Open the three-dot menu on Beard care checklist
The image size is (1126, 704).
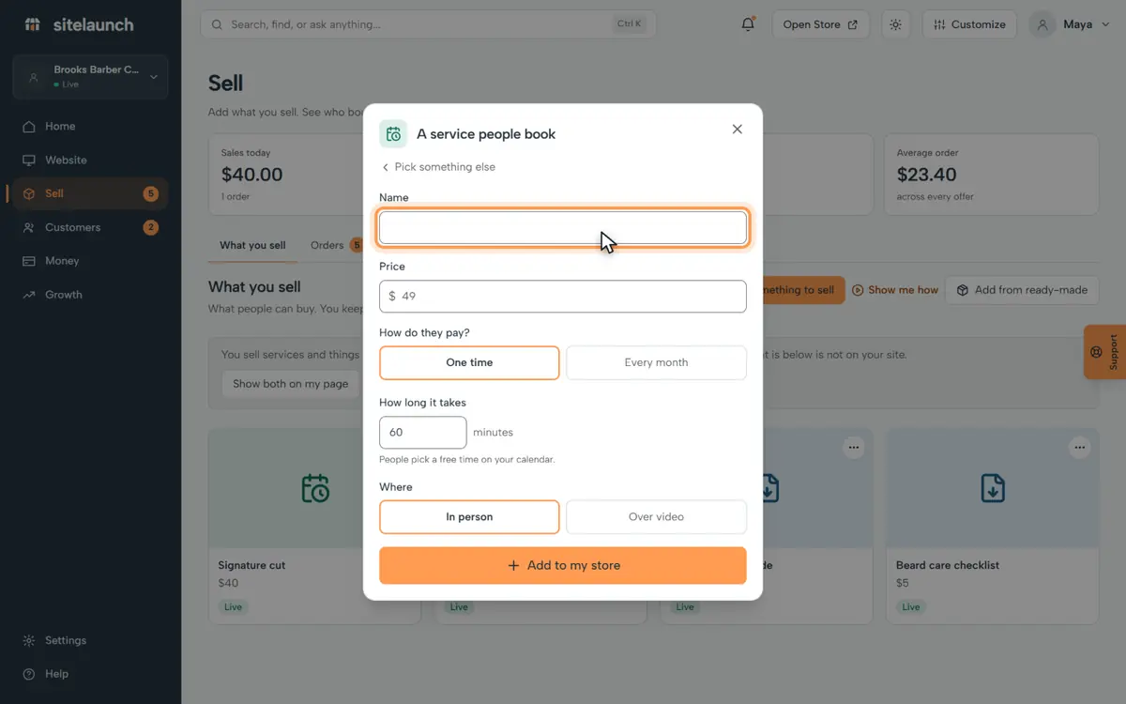tap(1079, 448)
